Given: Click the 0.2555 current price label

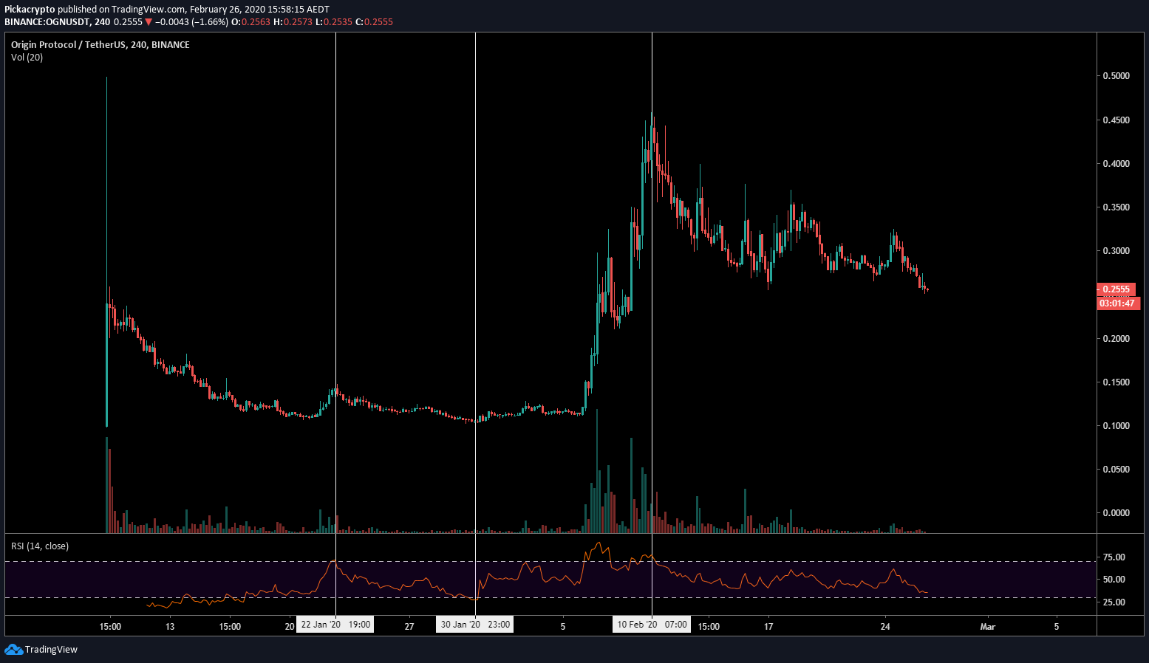Looking at the screenshot, I should click(1116, 289).
